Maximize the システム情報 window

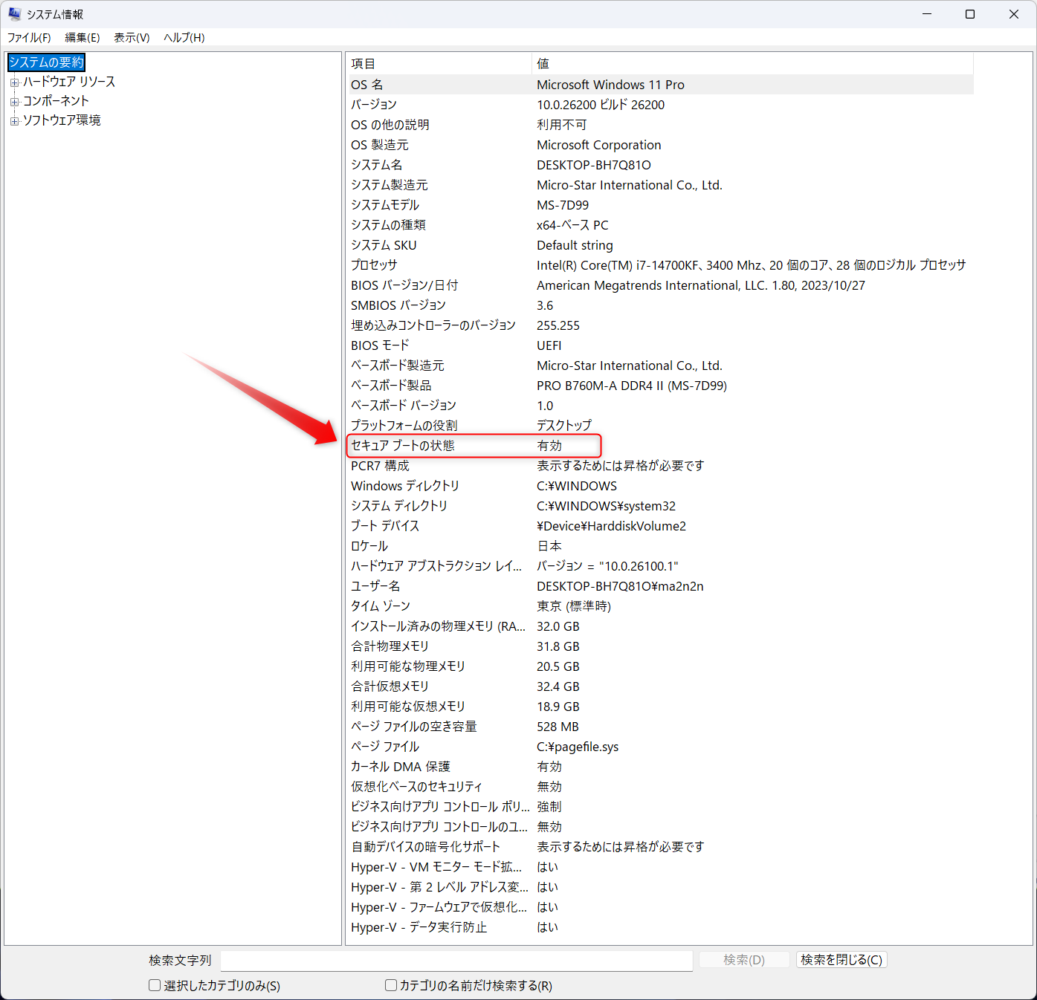click(x=970, y=14)
